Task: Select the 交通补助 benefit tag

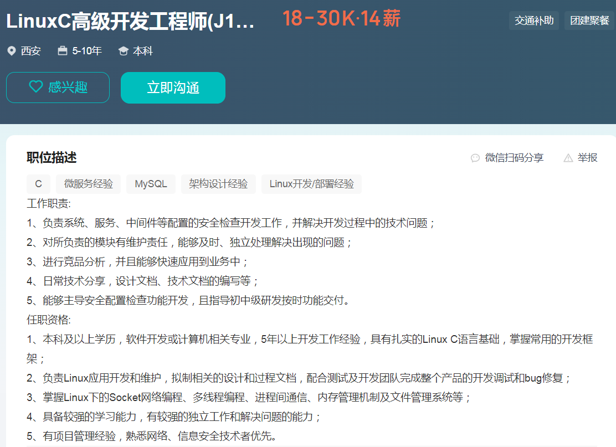Action: (534, 20)
